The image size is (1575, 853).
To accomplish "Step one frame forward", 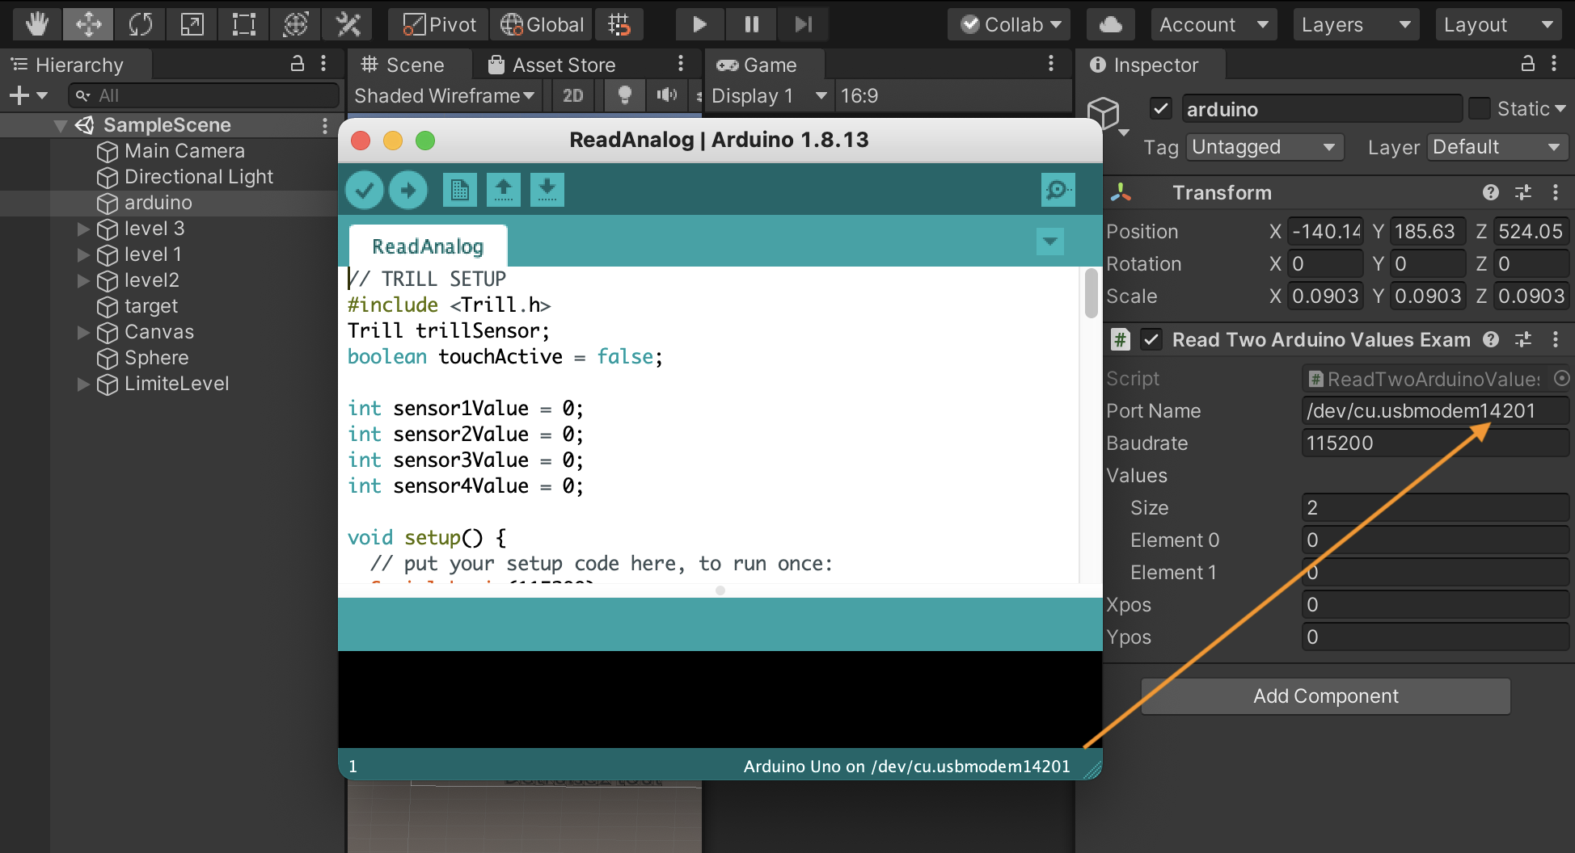I will (803, 24).
